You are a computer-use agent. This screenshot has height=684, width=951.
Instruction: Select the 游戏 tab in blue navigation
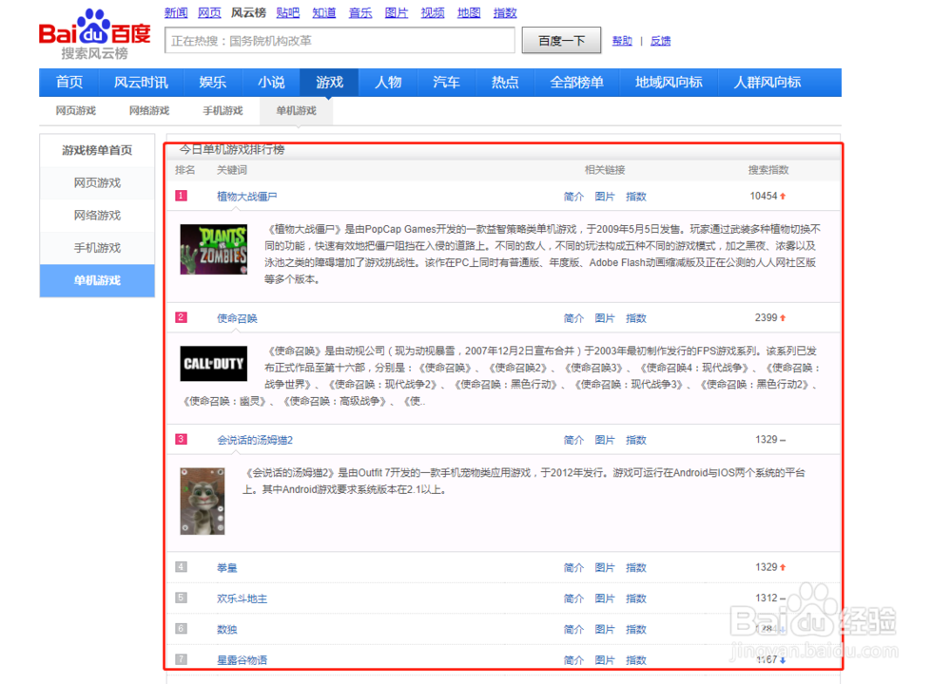pyautogui.click(x=329, y=83)
